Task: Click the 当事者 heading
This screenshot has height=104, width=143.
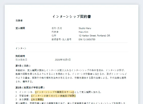Action: [x=19, y=21]
